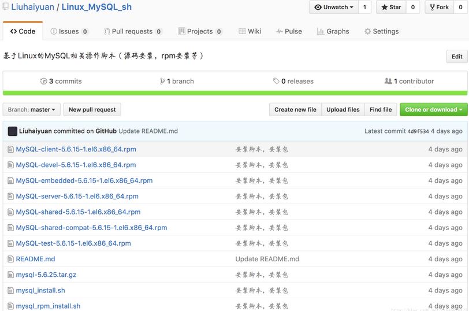Image resolution: width=469 pixels, height=311 pixels.
Task: Click file icon for MySQL-server-5.6.15-1.el6.x86_64.rpm
Action: click(x=10, y=197)
